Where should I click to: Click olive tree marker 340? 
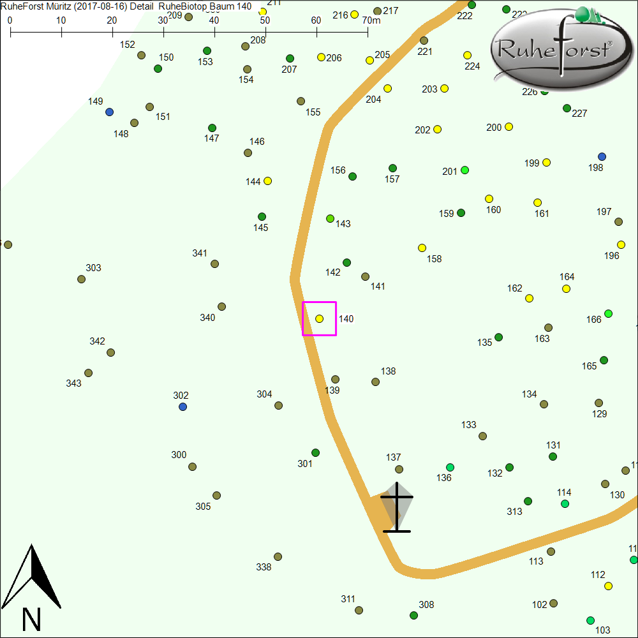coord(221,306)
